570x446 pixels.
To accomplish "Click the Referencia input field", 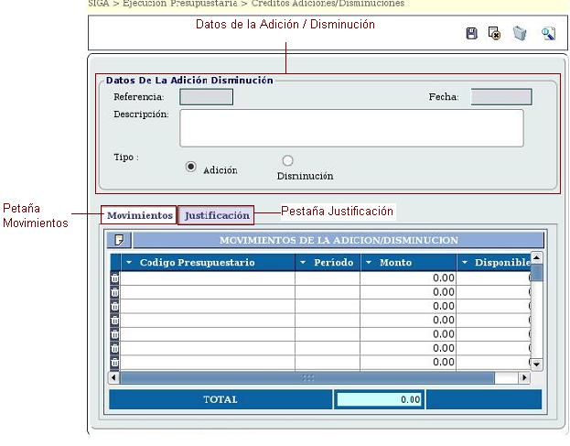I will (x=206, y=97).
